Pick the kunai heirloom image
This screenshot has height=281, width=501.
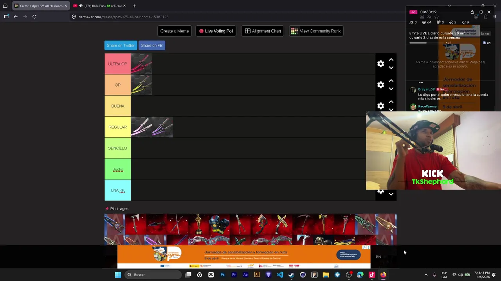[x=157, y=224]
